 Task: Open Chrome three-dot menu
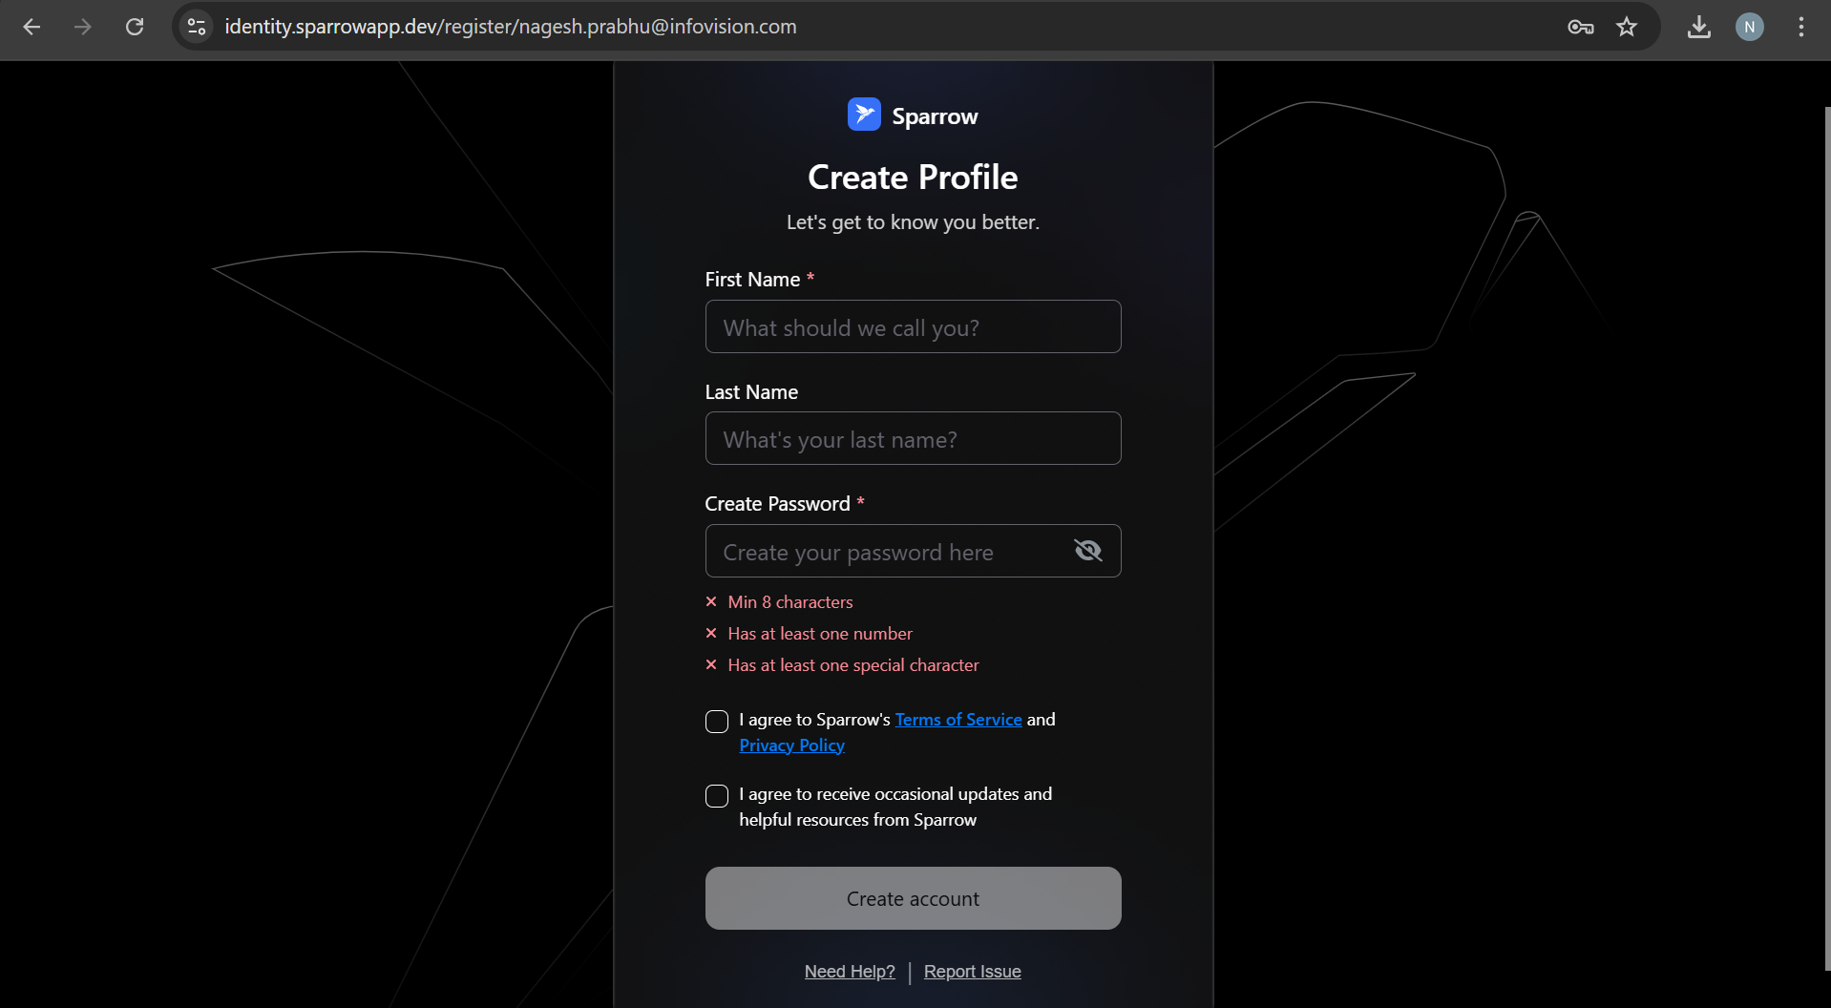point(1801,27)
